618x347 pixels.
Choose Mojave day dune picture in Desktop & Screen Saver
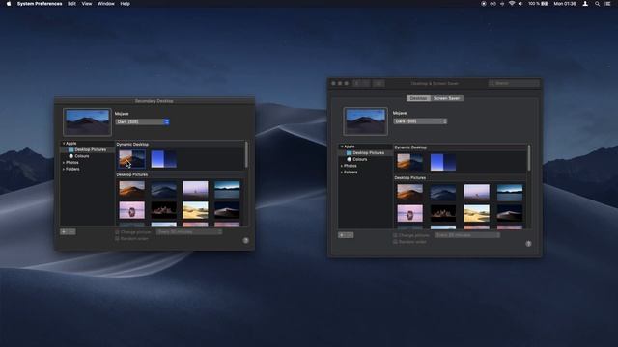[x=409, y=193]
